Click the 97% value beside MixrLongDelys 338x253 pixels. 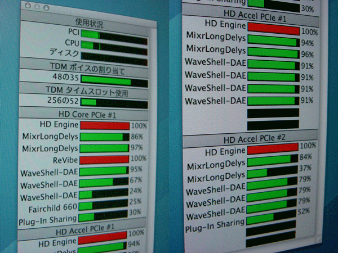(136, 148)
